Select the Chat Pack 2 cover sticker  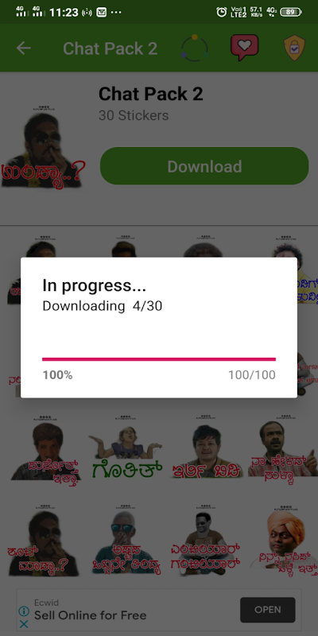point(43,148)
